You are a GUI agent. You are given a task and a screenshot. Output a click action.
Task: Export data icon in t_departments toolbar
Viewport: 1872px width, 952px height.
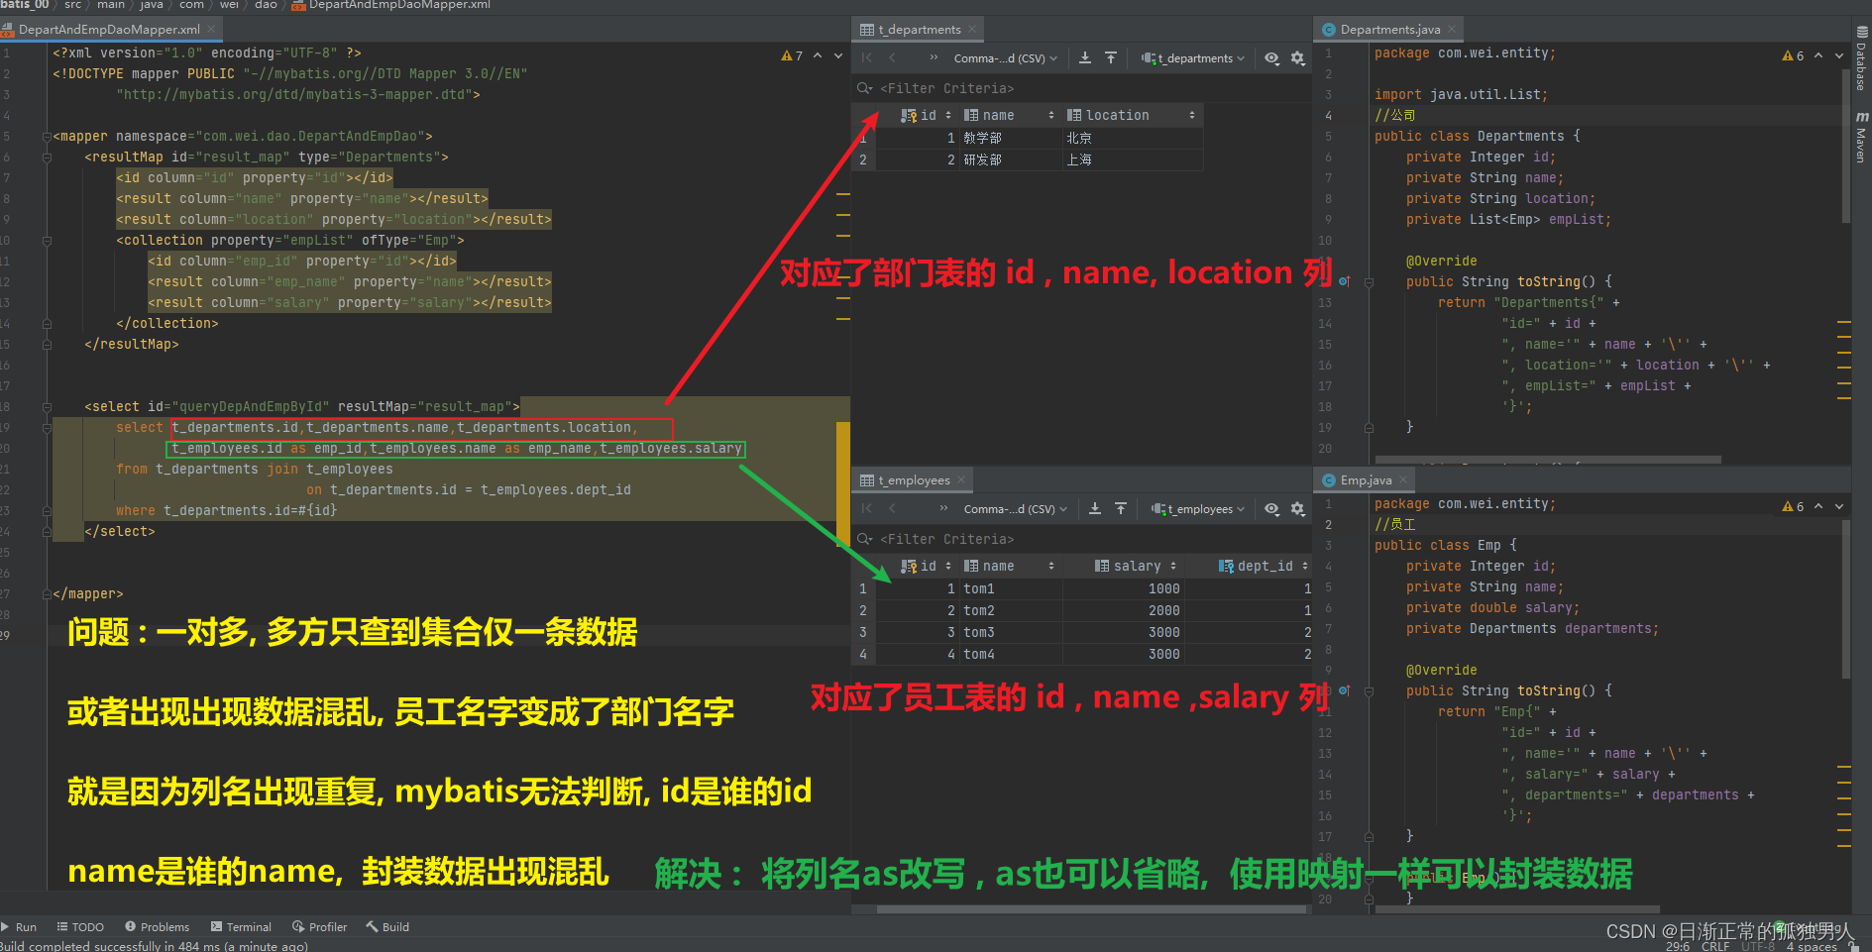point(1085,58)
